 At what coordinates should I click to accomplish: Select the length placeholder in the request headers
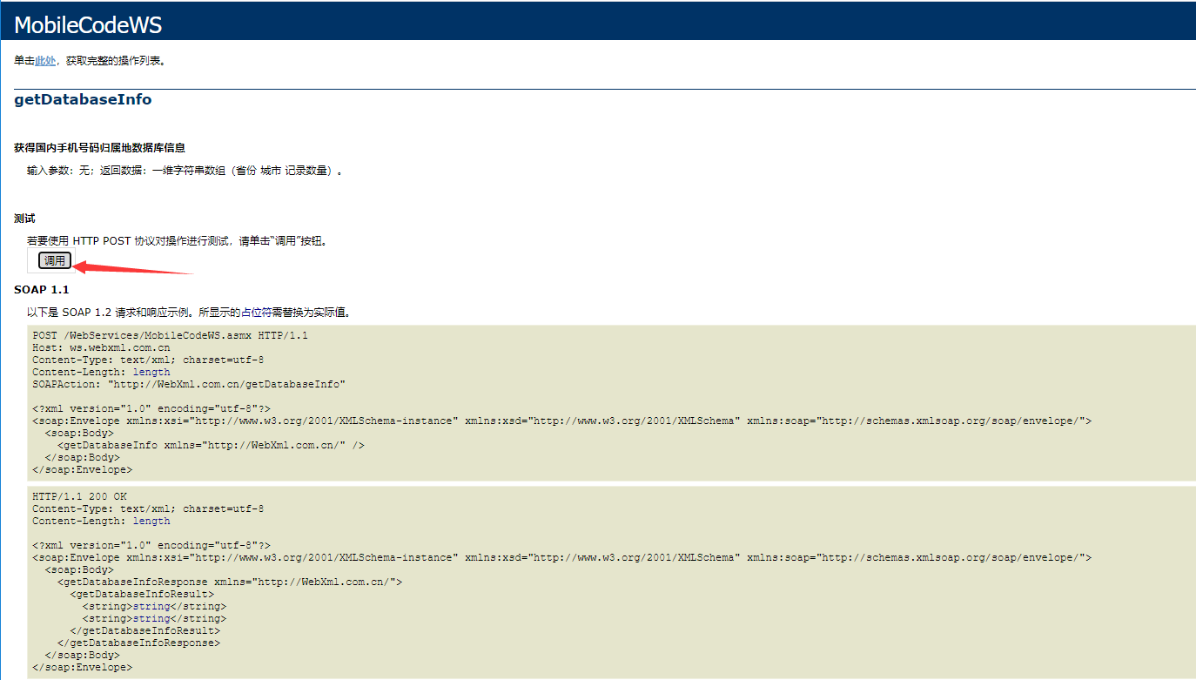(x=151, y=371)
